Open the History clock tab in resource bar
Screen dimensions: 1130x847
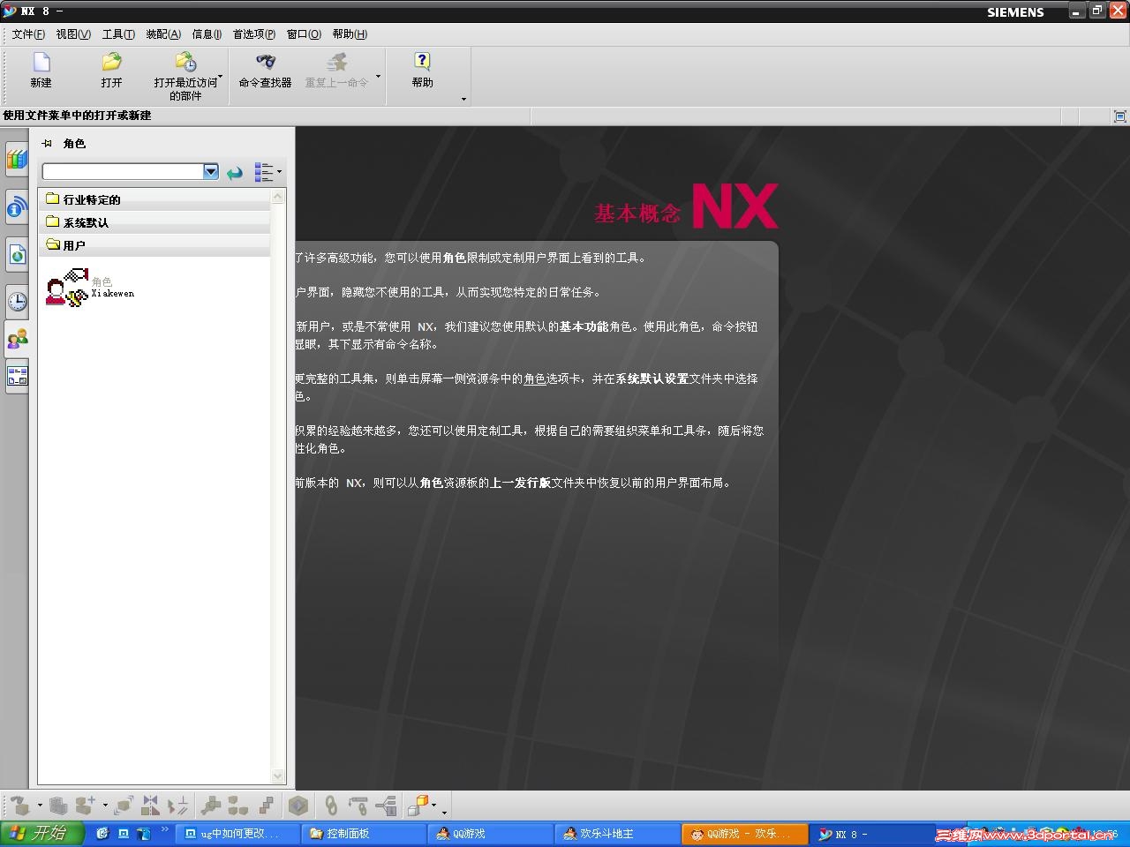[x=17, y=302]
